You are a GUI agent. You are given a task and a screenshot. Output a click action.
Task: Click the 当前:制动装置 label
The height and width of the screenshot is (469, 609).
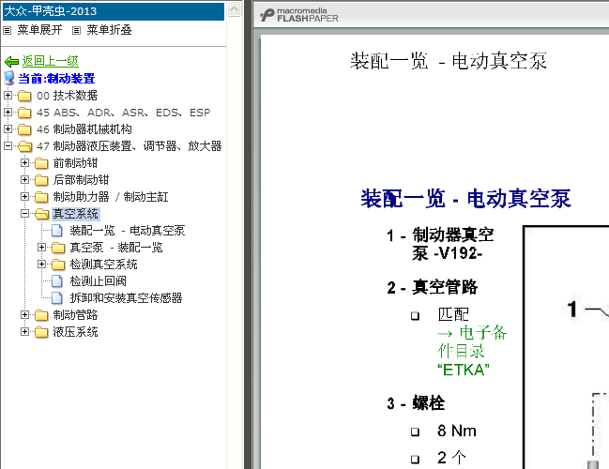click(x=56, y=79)
